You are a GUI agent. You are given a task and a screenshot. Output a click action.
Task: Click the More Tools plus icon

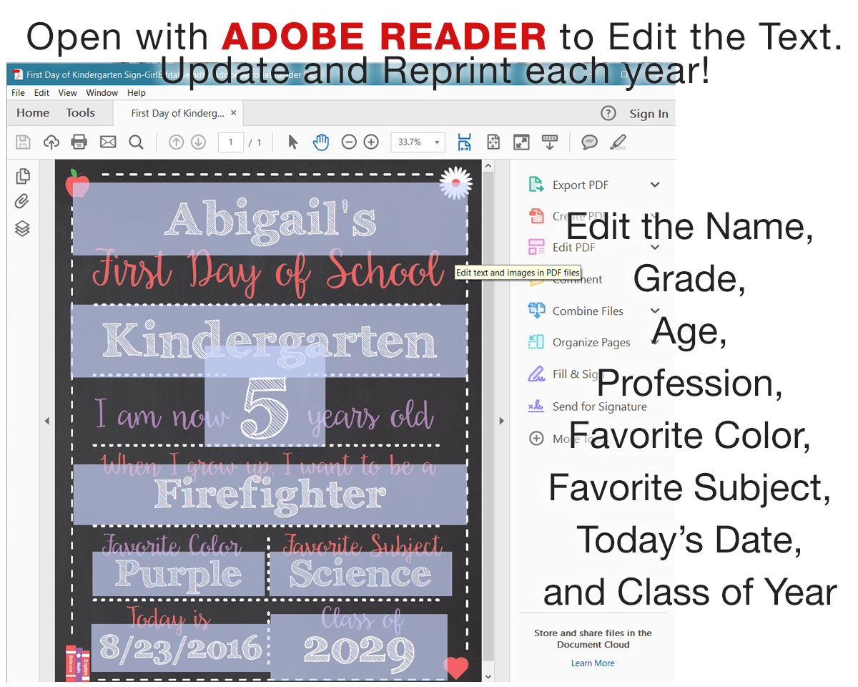pyautogui.click(x=536, y=438)
